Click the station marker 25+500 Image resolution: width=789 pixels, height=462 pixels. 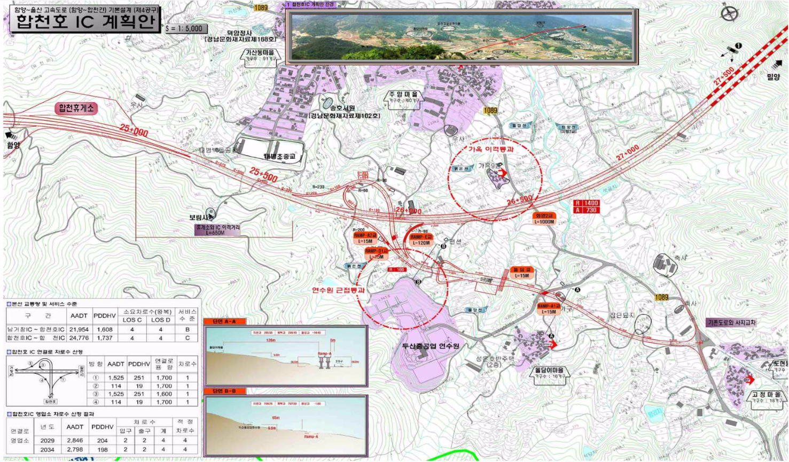(263, 175)
